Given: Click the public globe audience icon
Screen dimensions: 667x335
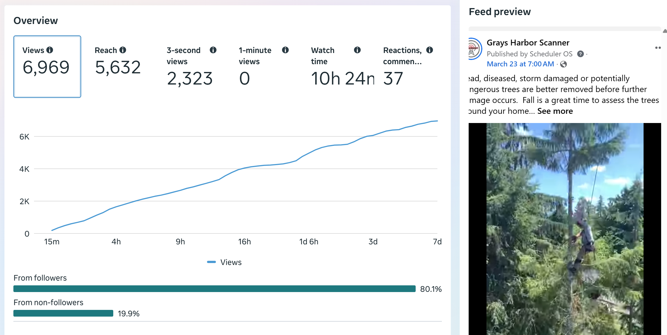Looking at the screenshot, I should (x=564, y=64).
